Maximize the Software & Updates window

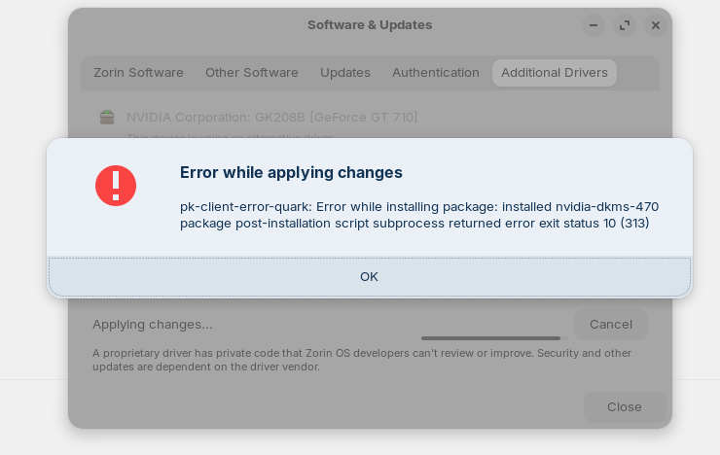(x=625, y=25)
